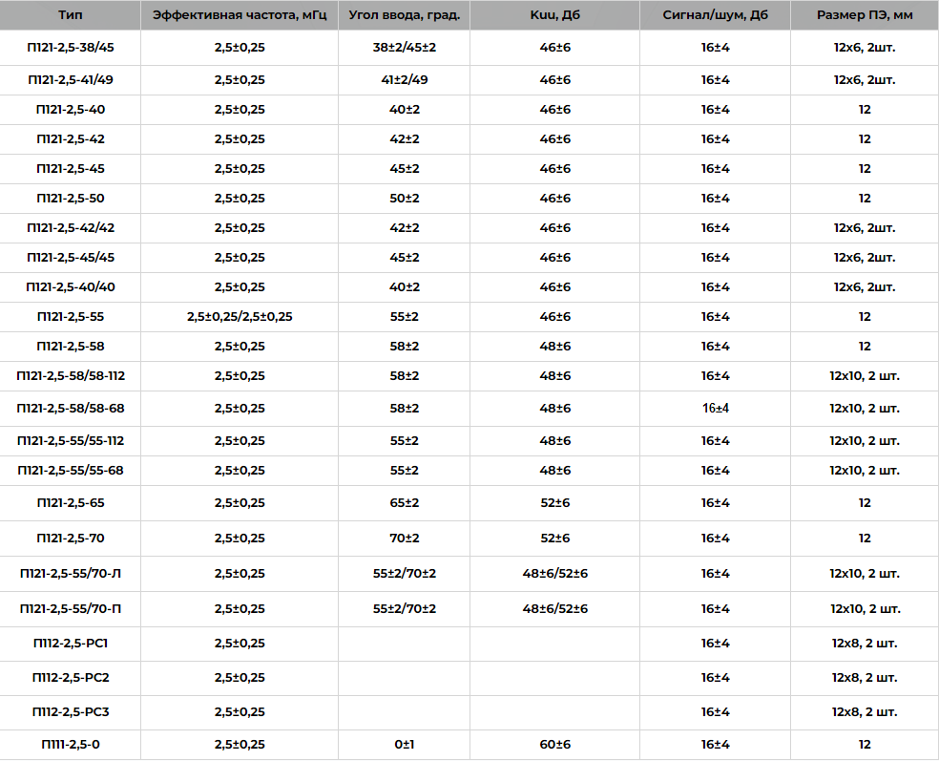Select the 70±2 angle value

point(404,539)
